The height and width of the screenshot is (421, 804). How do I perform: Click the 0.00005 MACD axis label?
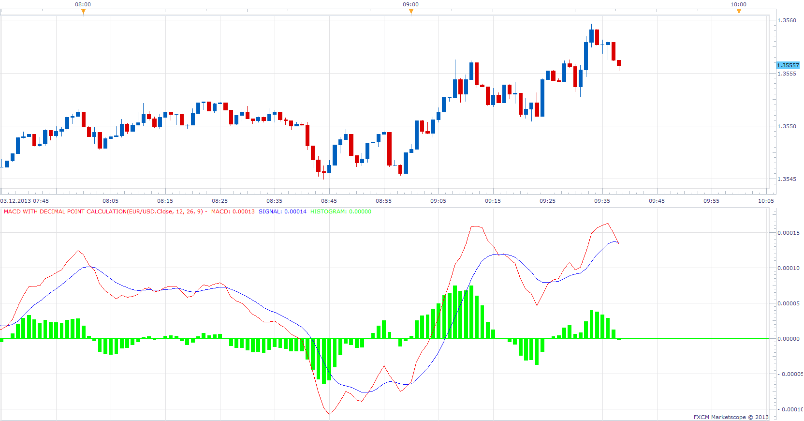click(788, 303)
